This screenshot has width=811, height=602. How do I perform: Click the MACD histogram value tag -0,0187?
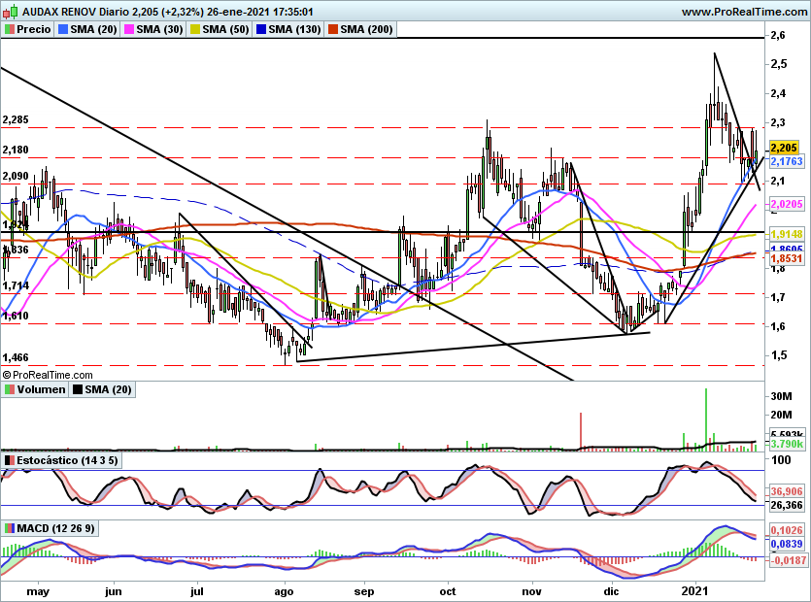tap(789, 560)
